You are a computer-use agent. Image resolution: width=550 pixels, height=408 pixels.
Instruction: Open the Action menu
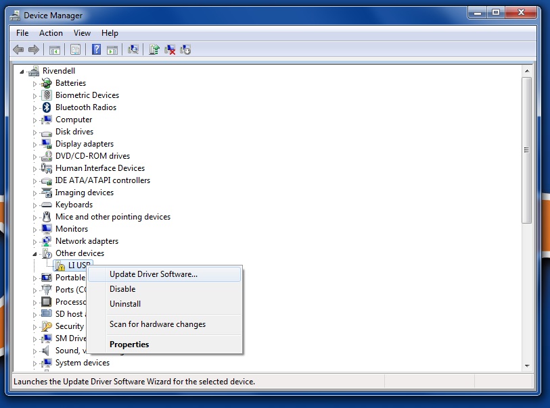(51, 33)
